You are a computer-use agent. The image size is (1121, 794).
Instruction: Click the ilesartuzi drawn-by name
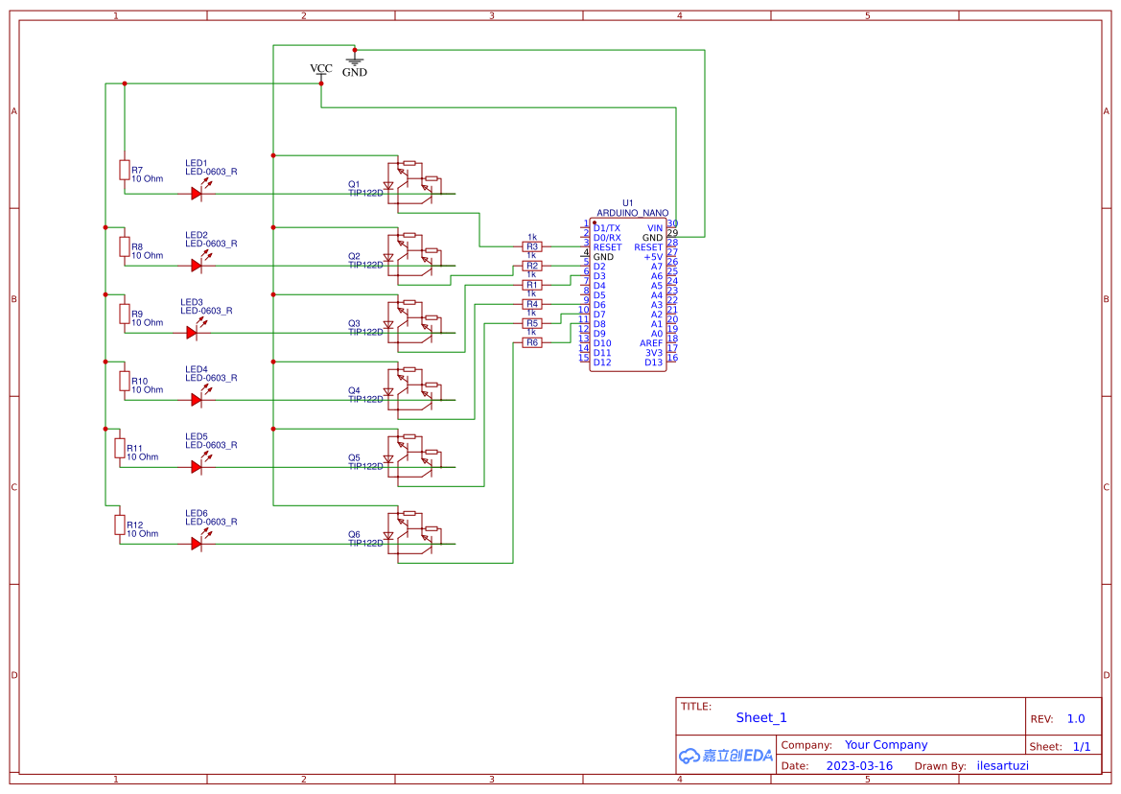point(1002,765)
